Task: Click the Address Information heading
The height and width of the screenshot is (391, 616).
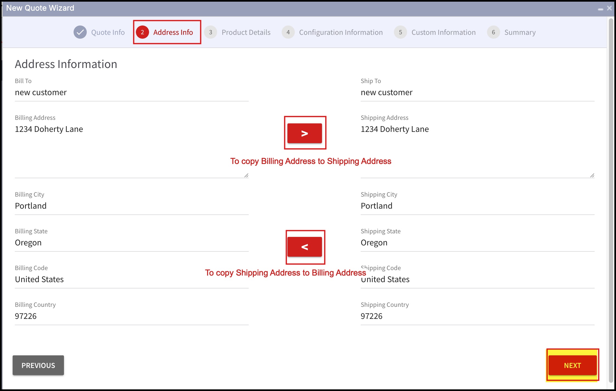Action: coord(66,64)
